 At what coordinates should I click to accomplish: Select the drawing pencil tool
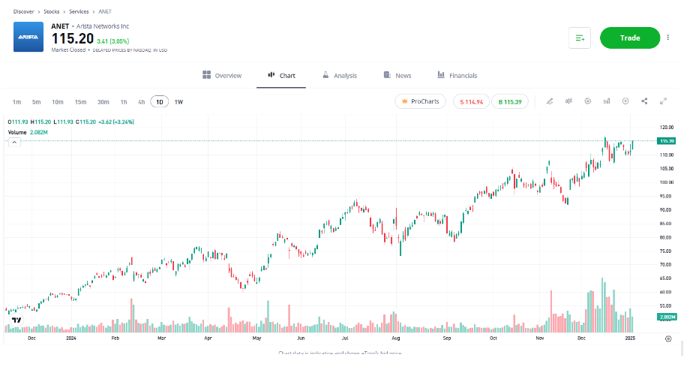click(x=550, y=101)
